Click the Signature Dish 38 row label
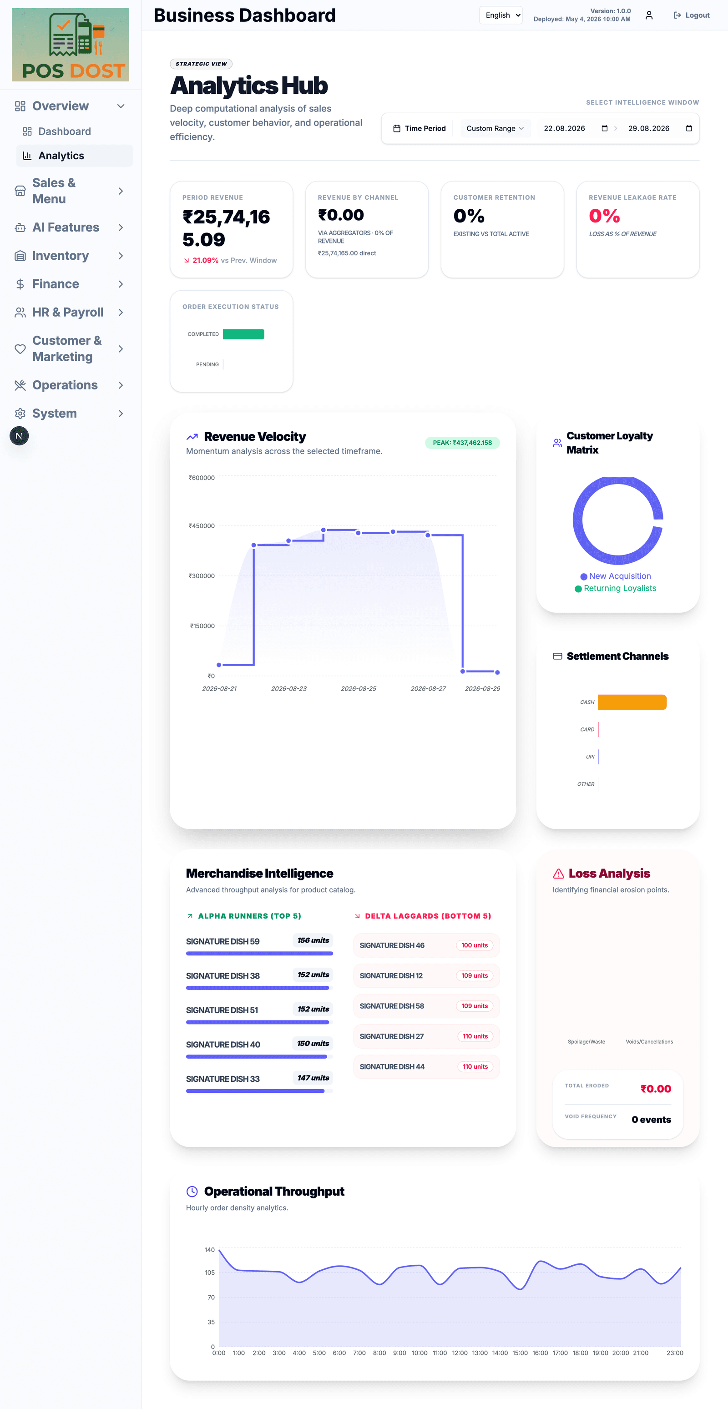The width and height of the screenshot is (728, 1409). 222,976
